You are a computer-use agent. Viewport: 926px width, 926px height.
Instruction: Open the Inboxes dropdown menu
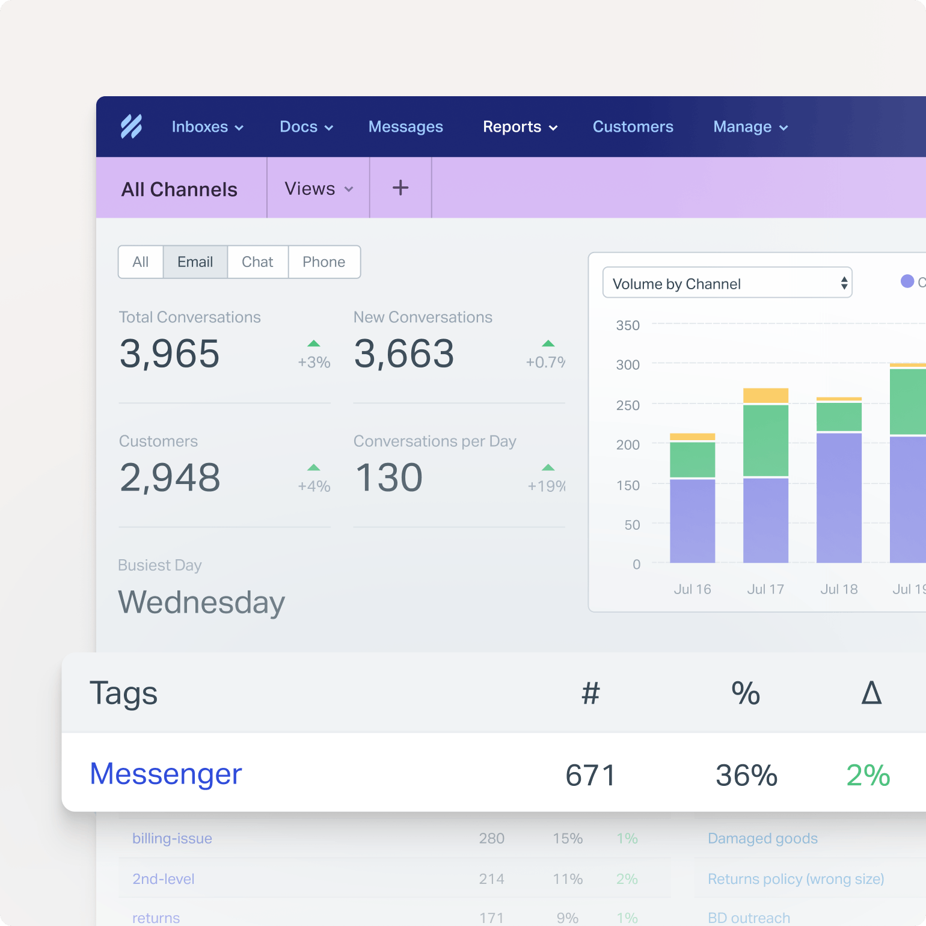click(207, 127)
